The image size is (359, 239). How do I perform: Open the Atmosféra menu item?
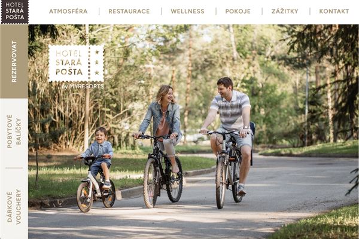tap(68, 11)
